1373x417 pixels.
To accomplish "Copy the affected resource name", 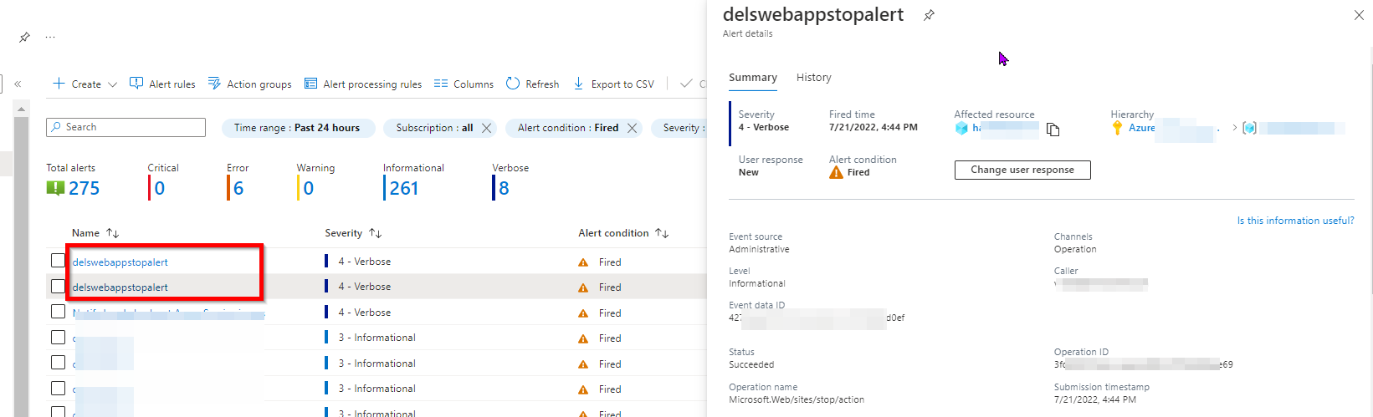I will 1053,130.
